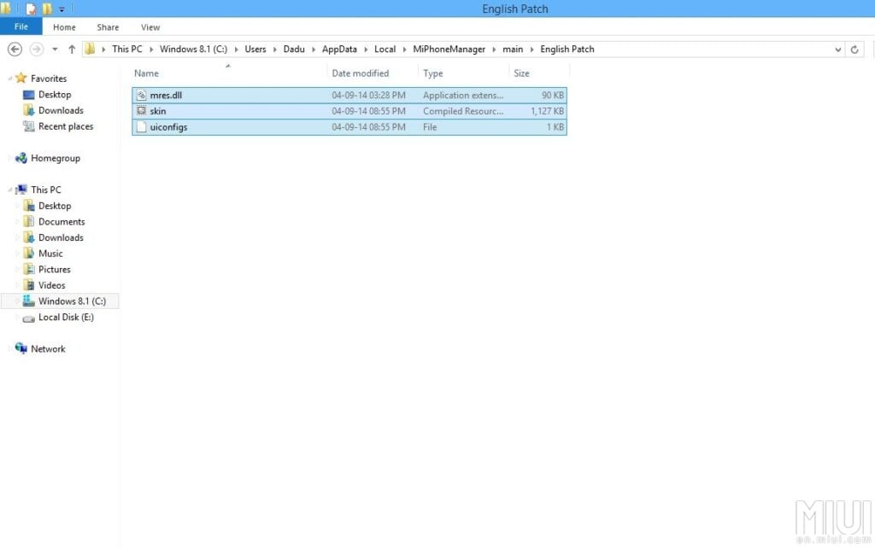Image resolution: width=875 pixels, height=549 pixels.
Task: Navigate to AppData in the address bar
Action: (x=339, y=49)
